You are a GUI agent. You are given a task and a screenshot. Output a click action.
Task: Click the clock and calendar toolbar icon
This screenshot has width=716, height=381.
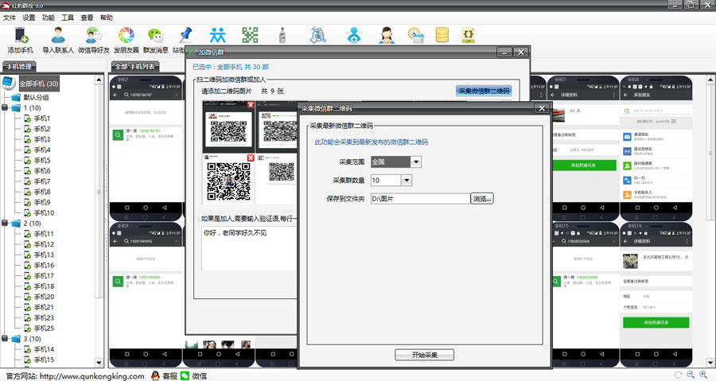pyautogui.click(x=415, y=35)
